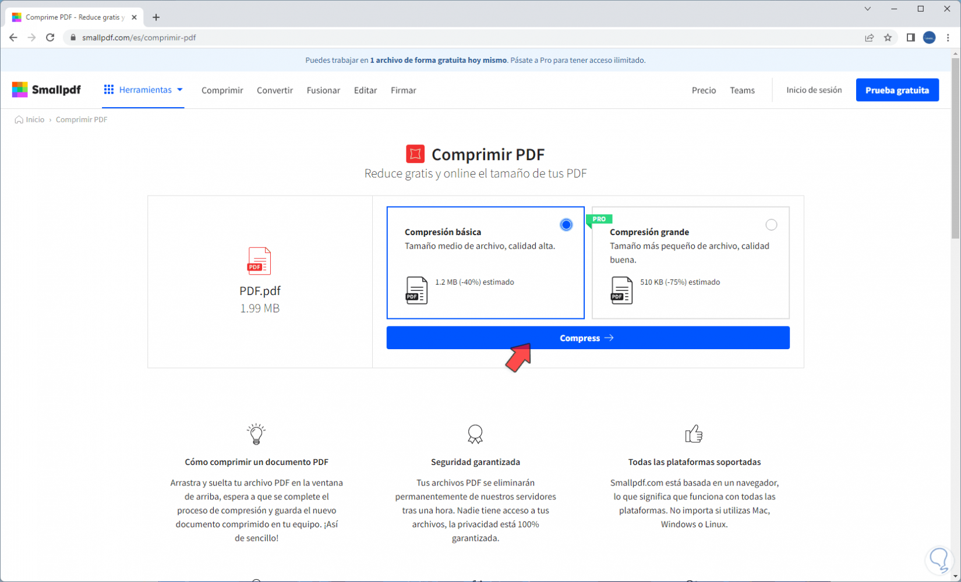961x582 pixels.
Task: Open a new browser tab
Action: click(x=156, y=17)
